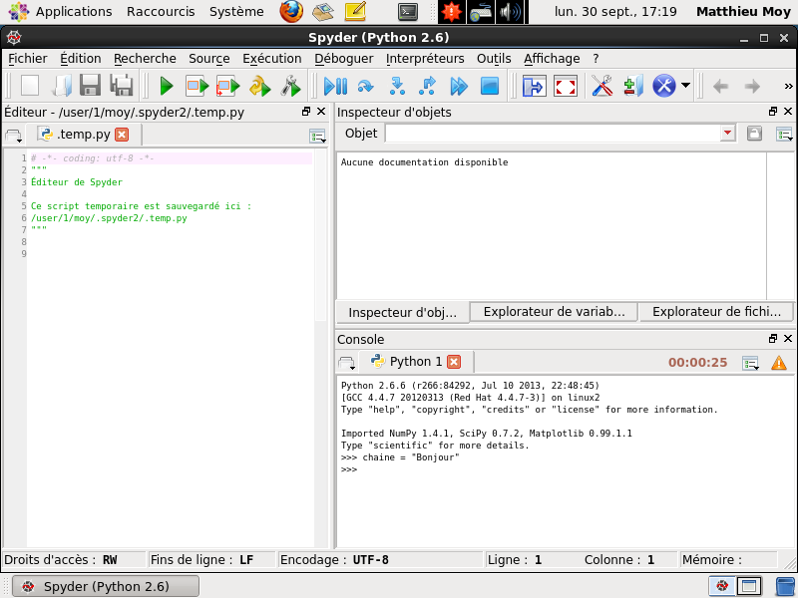Click the console warning triangle icon
The height and width of the screenshot is (598, 798).
pyautogui.click(x=779, y=363)
